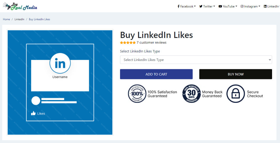Open the Twitter services menu
This screenshot has height=143, width=280.
coord(207,7)
